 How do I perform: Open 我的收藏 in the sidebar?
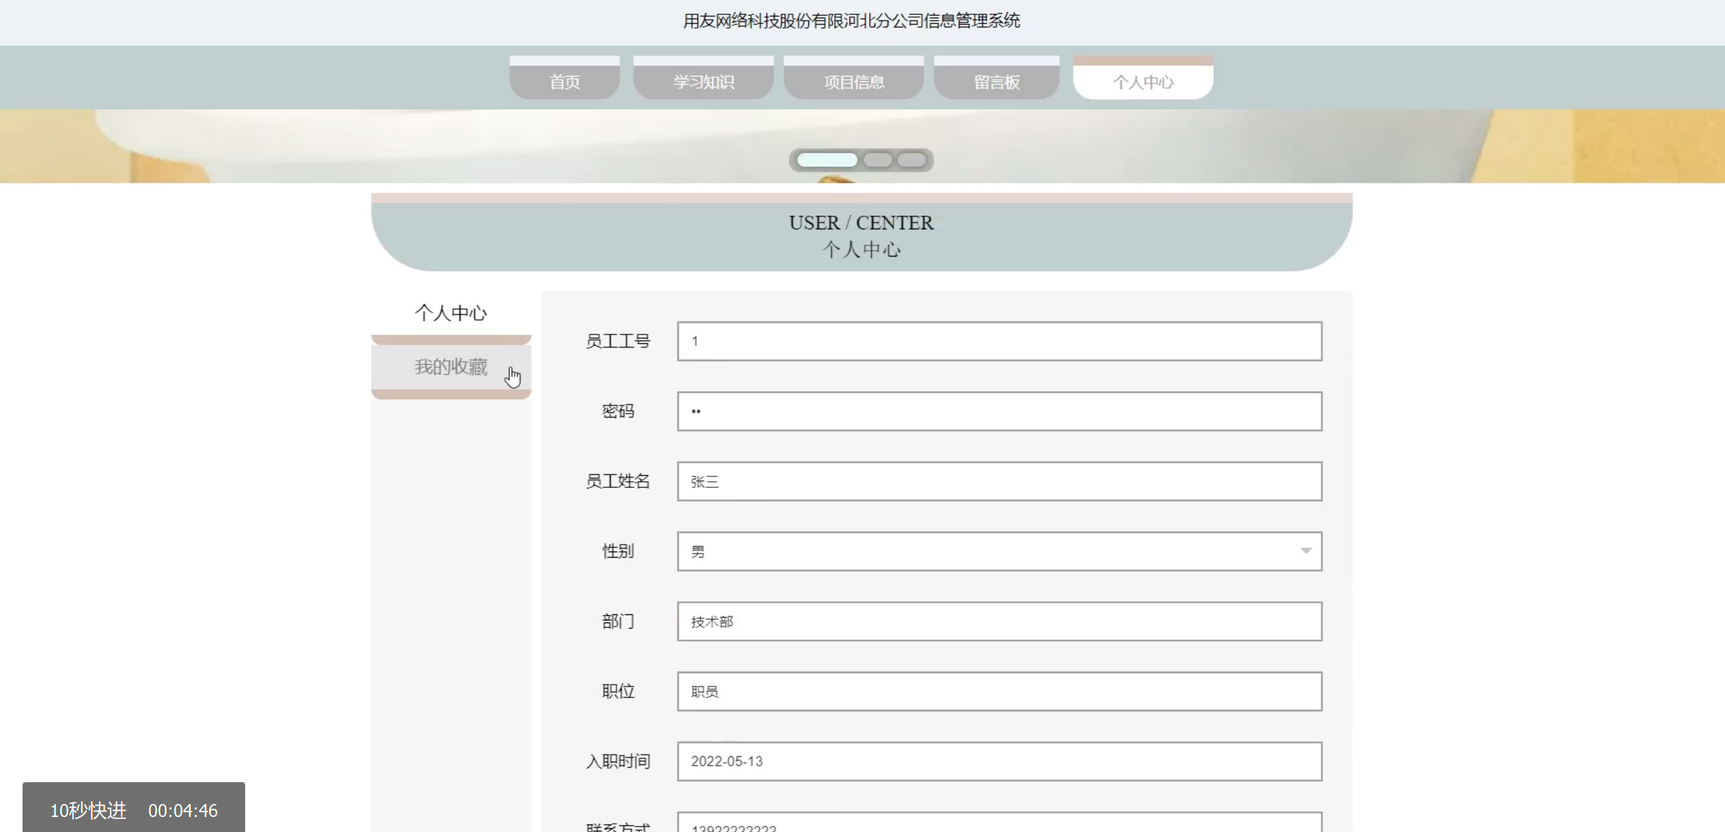(x=451, y=367)
